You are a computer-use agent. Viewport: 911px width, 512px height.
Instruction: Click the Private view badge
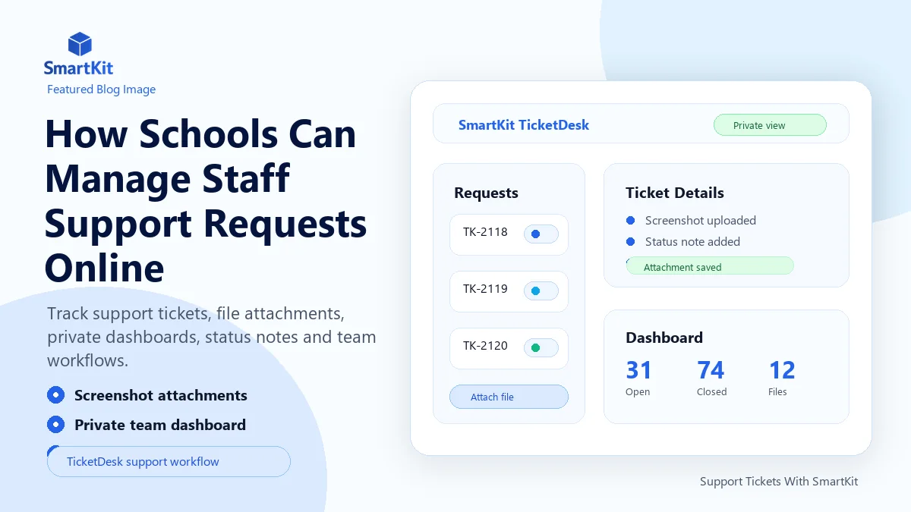(x=770, y=125)
